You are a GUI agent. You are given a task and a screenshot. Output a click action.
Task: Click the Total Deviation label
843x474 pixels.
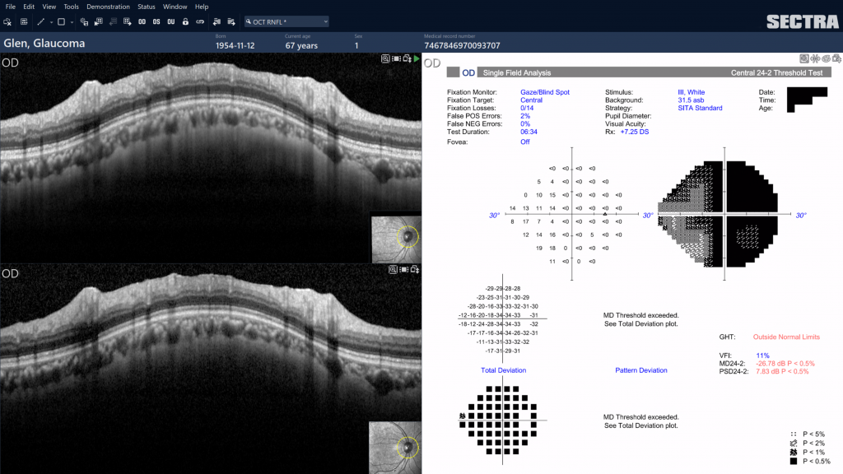tap(503, 370)
